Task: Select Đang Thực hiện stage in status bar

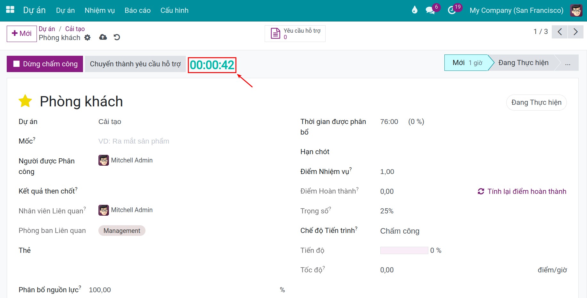Action: coord(523,63)
